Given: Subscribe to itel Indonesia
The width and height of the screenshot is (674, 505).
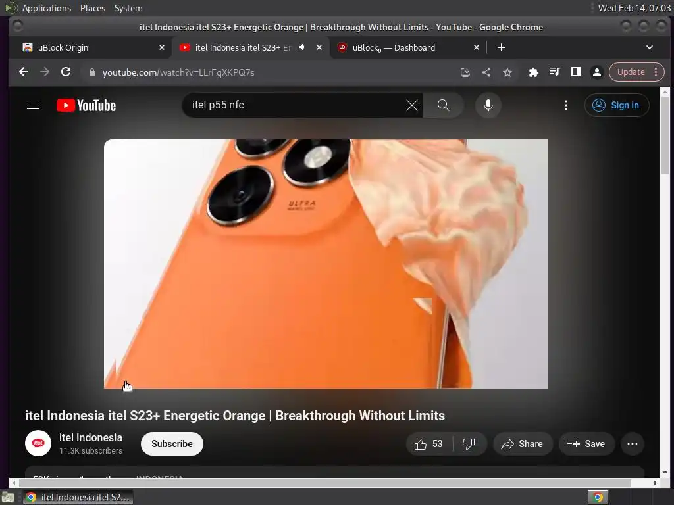Looking at the screenshot, I should pyautogui.click(x=172, y=444).
